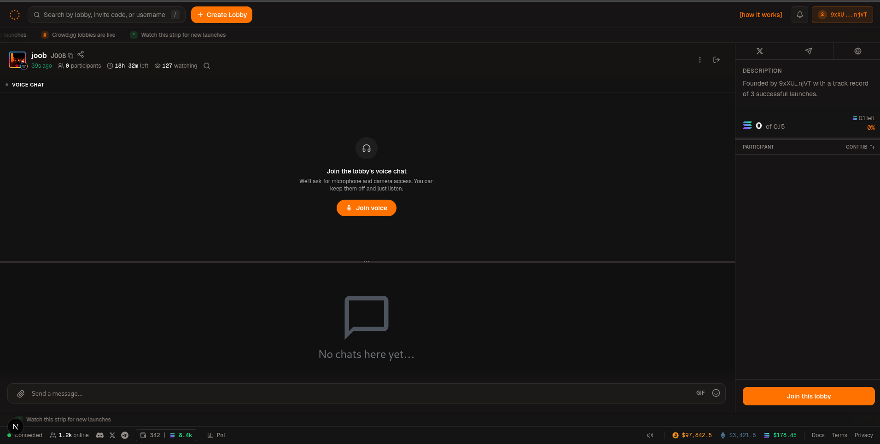Click the wallet balance 342 | 8.4k box
880x444 pixels.
coord(166,435)
